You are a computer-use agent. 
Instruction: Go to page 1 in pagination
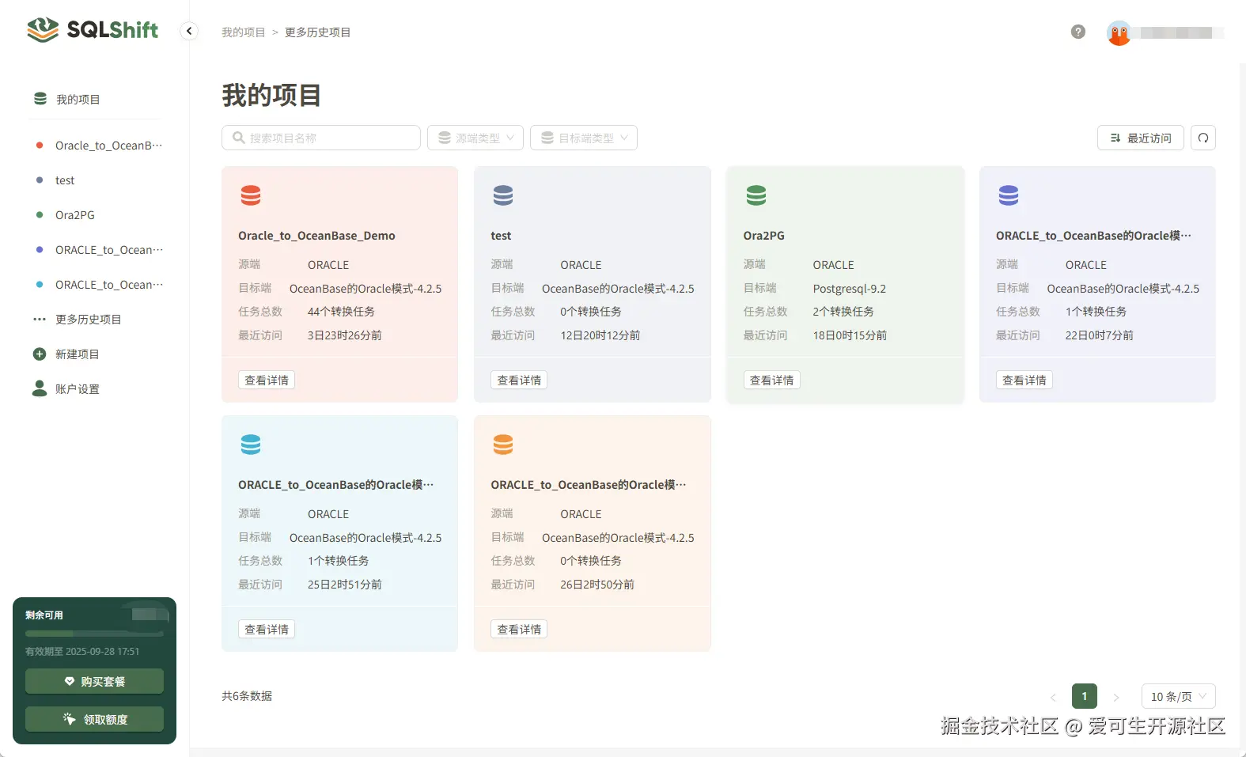click(1084, 696)
